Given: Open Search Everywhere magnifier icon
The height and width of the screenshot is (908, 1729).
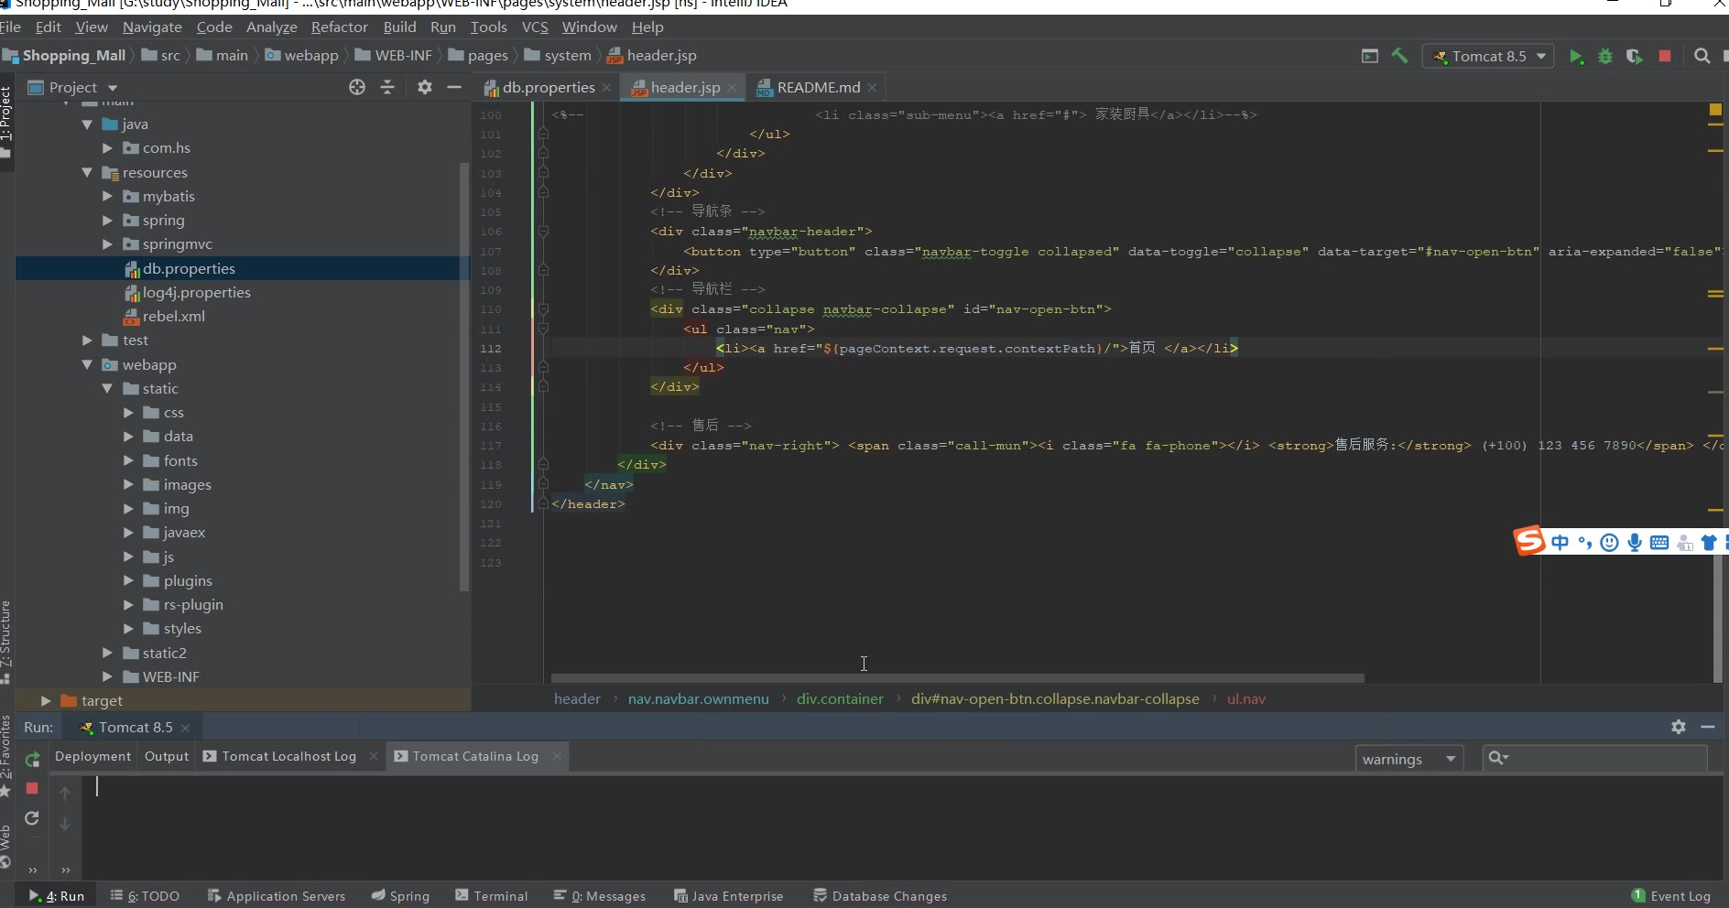Looking at the screenshot, I should tap(1702, 57).
